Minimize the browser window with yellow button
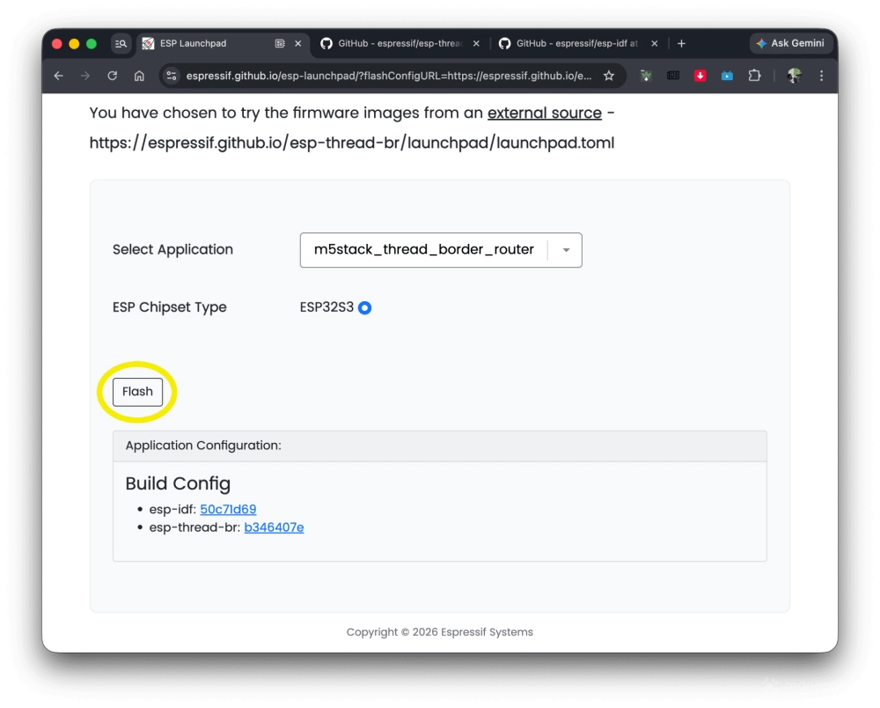 74,44
